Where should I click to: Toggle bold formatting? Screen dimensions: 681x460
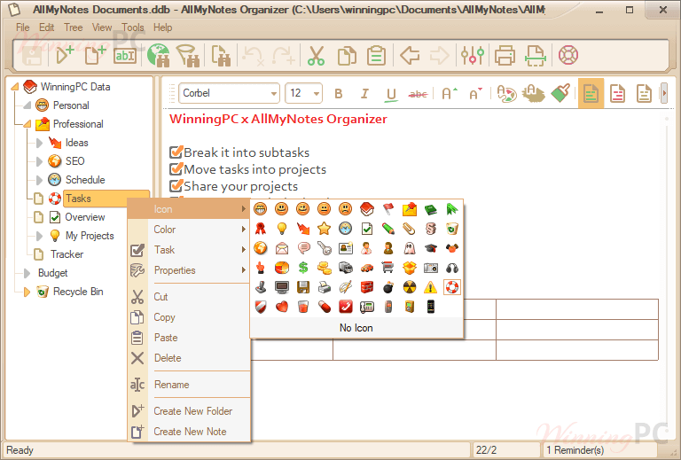[x=339, y=93]
